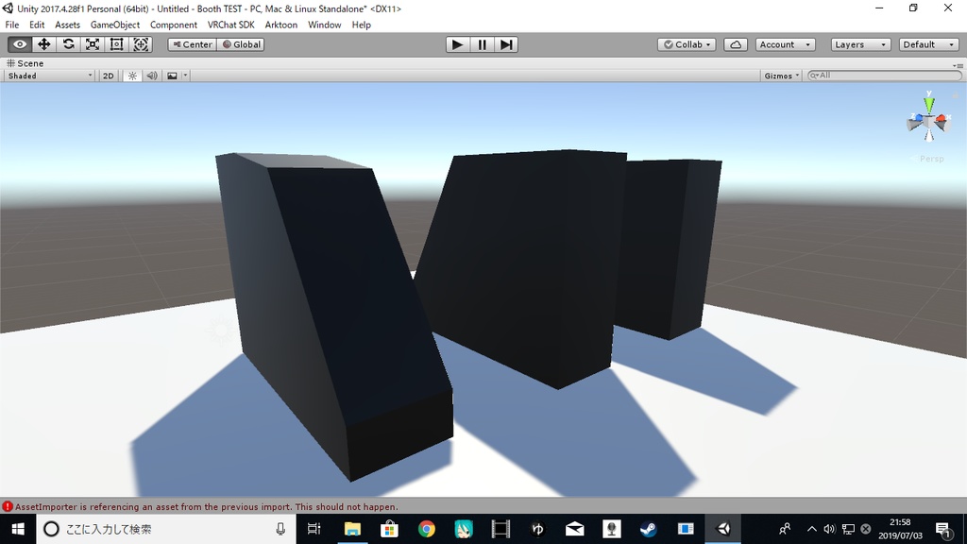Open Google Chrome from the taskbar
The image size is (967, 544).
426,529
